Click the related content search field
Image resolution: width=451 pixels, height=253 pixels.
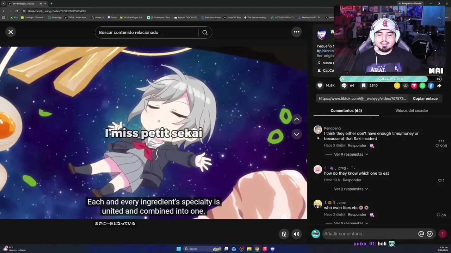point(147,32)
